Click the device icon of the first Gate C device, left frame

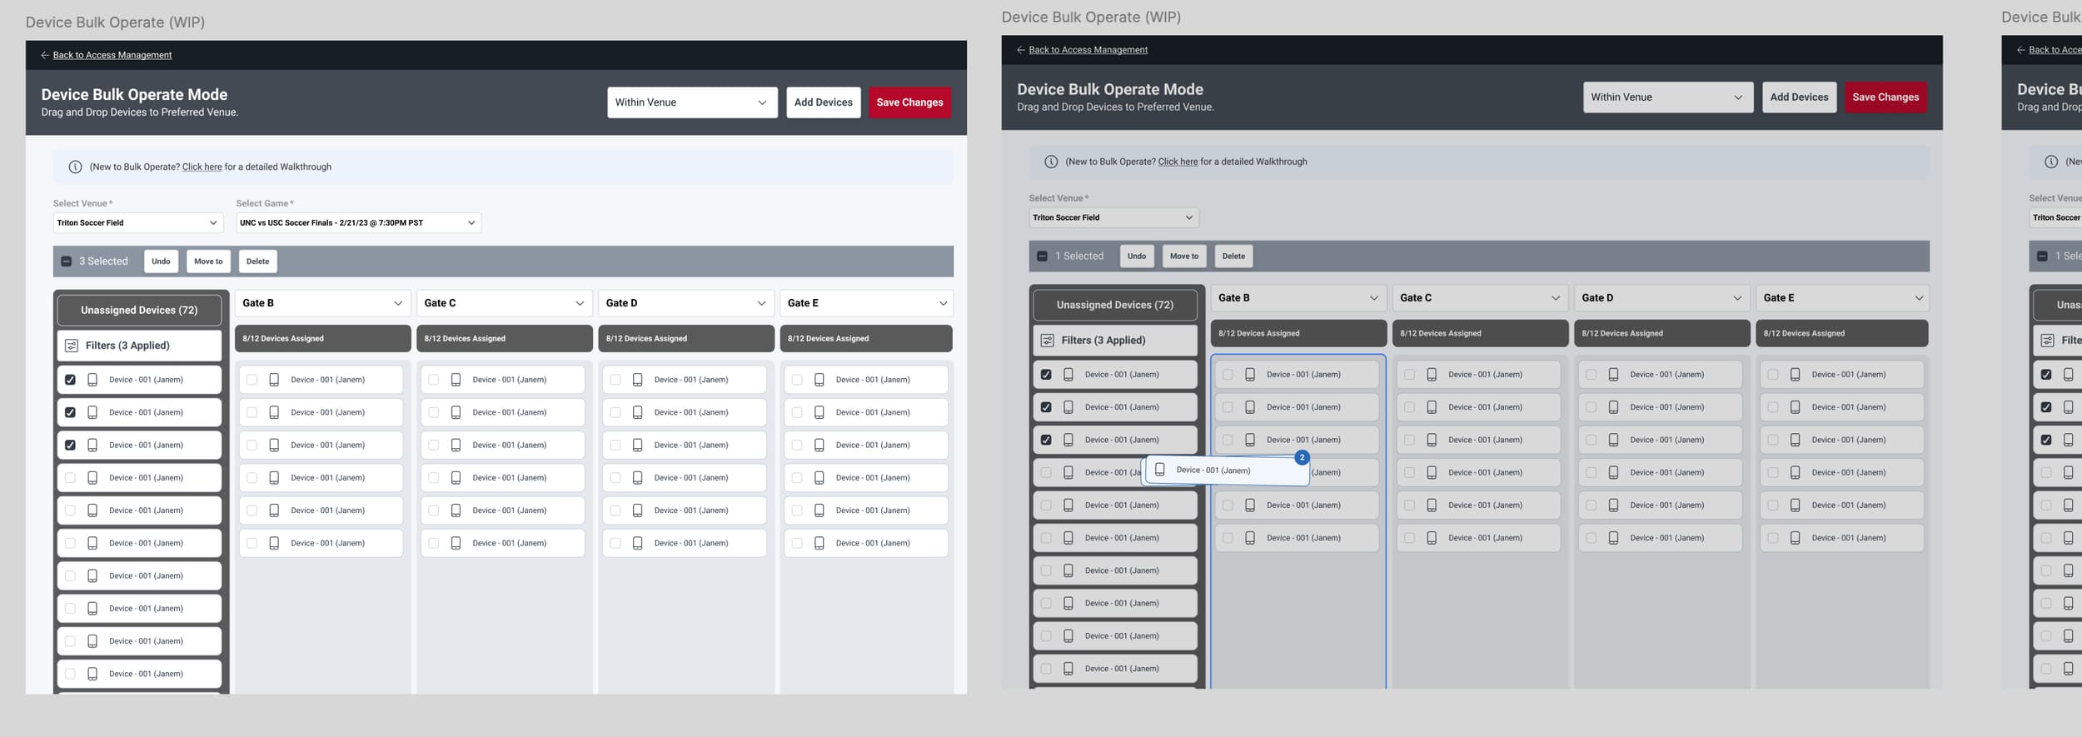456,380
